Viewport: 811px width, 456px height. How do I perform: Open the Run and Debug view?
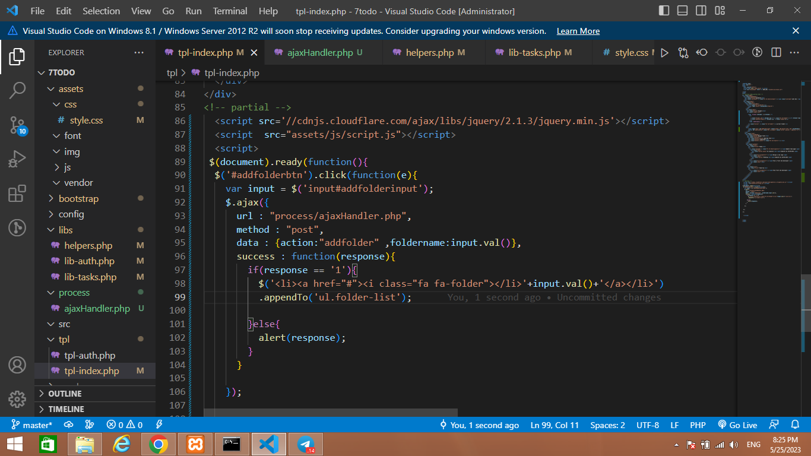[17, 159]
